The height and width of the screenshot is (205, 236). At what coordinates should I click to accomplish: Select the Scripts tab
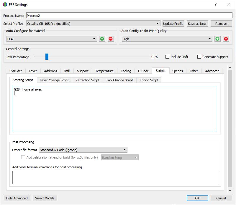[160, 71]
